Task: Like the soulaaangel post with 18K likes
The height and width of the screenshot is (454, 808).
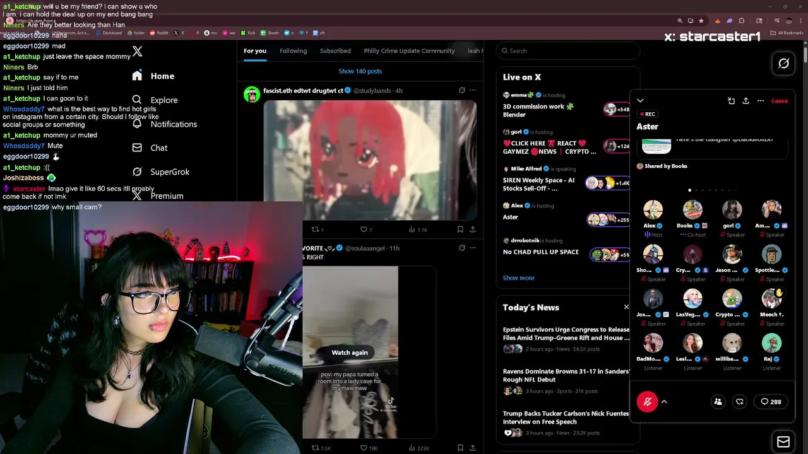Action: [369, 448]
